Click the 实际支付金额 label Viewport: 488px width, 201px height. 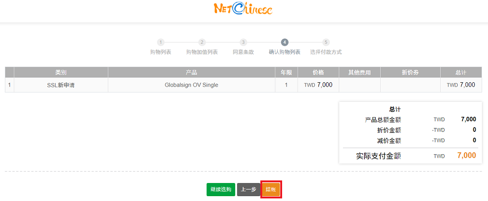(x=379, y=156)
